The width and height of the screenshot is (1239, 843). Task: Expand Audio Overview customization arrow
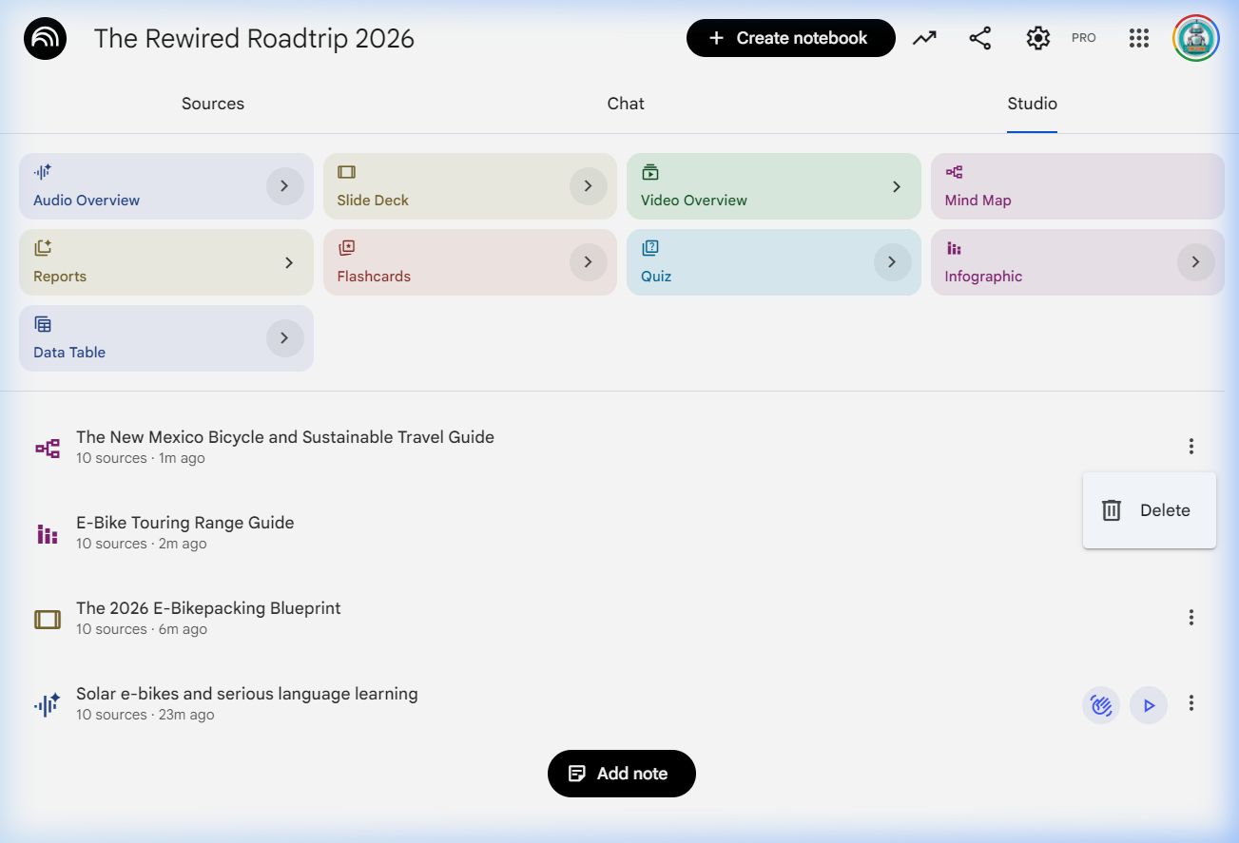point(284,186)
